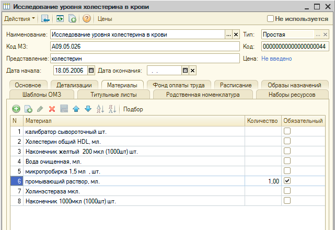This screenshot has height=230, width=335.
Task: Open the Действия dropdown menu
Action: click(x=20, y=19)
